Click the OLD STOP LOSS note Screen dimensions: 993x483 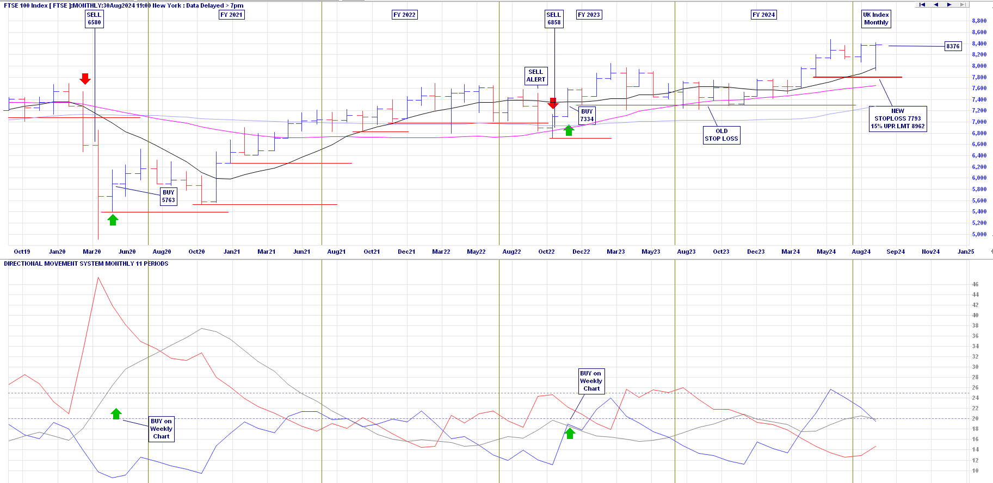[721, 135]
